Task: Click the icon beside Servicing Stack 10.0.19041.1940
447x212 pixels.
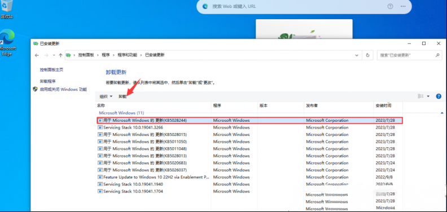Action: coord(100,184)
